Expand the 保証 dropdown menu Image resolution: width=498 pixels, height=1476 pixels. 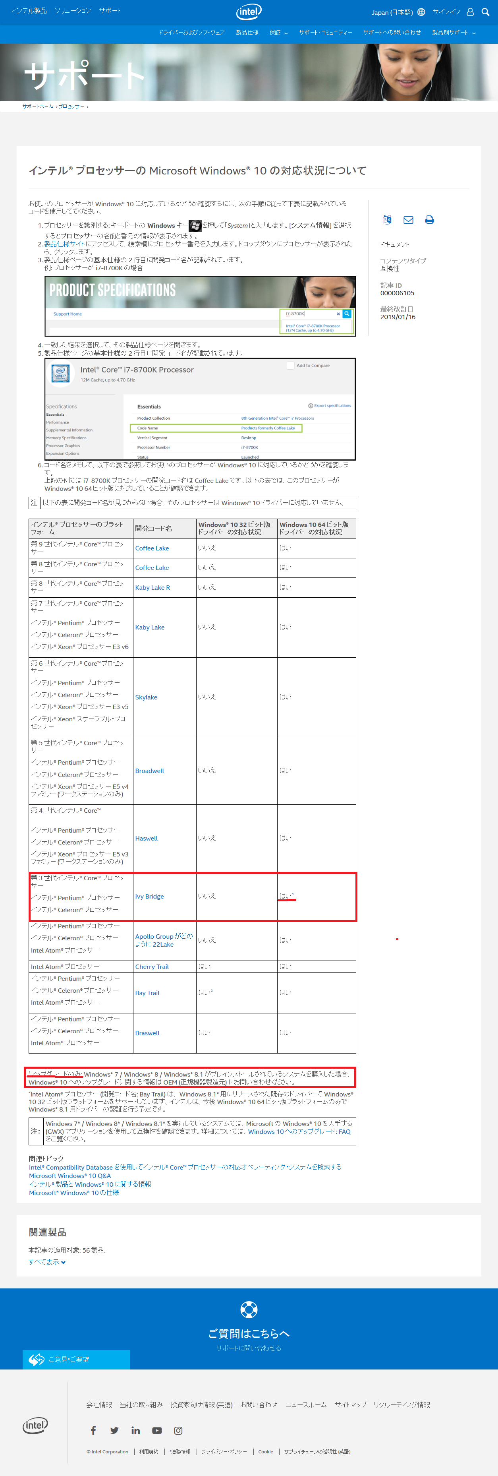point(279,33)
